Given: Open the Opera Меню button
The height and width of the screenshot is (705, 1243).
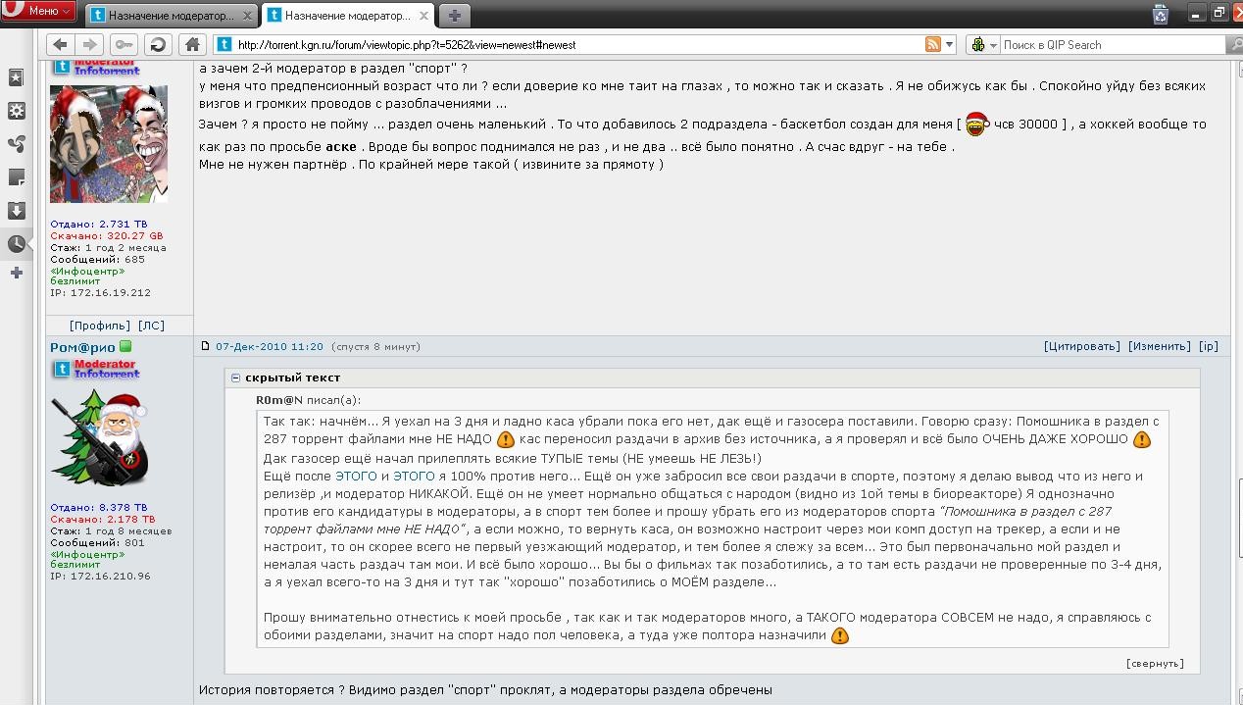Looking at the screenshot, I should (39, 11).
